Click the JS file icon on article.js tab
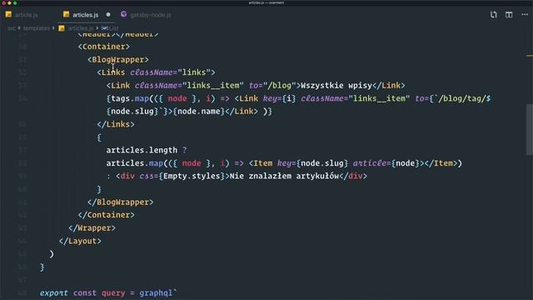533x300 pixels. pyautogui.click(x=8, y=14)
